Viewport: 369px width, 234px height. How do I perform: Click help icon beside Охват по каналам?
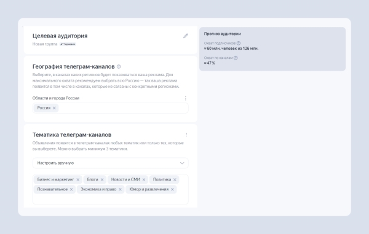[x=236, y=58]
